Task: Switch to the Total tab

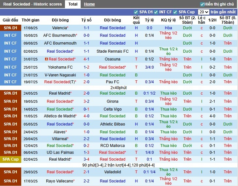Action: point(73,4)
